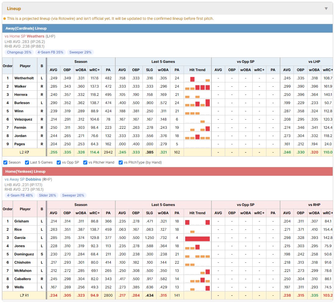Select player Jones
This screenshot has width=335, height=303.
(20, 246)
